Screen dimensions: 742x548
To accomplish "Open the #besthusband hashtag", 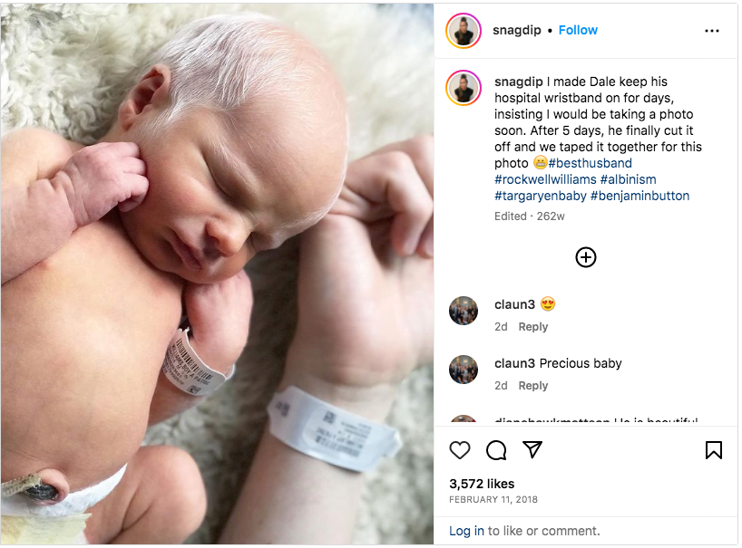I will click(x=591, y=163).
